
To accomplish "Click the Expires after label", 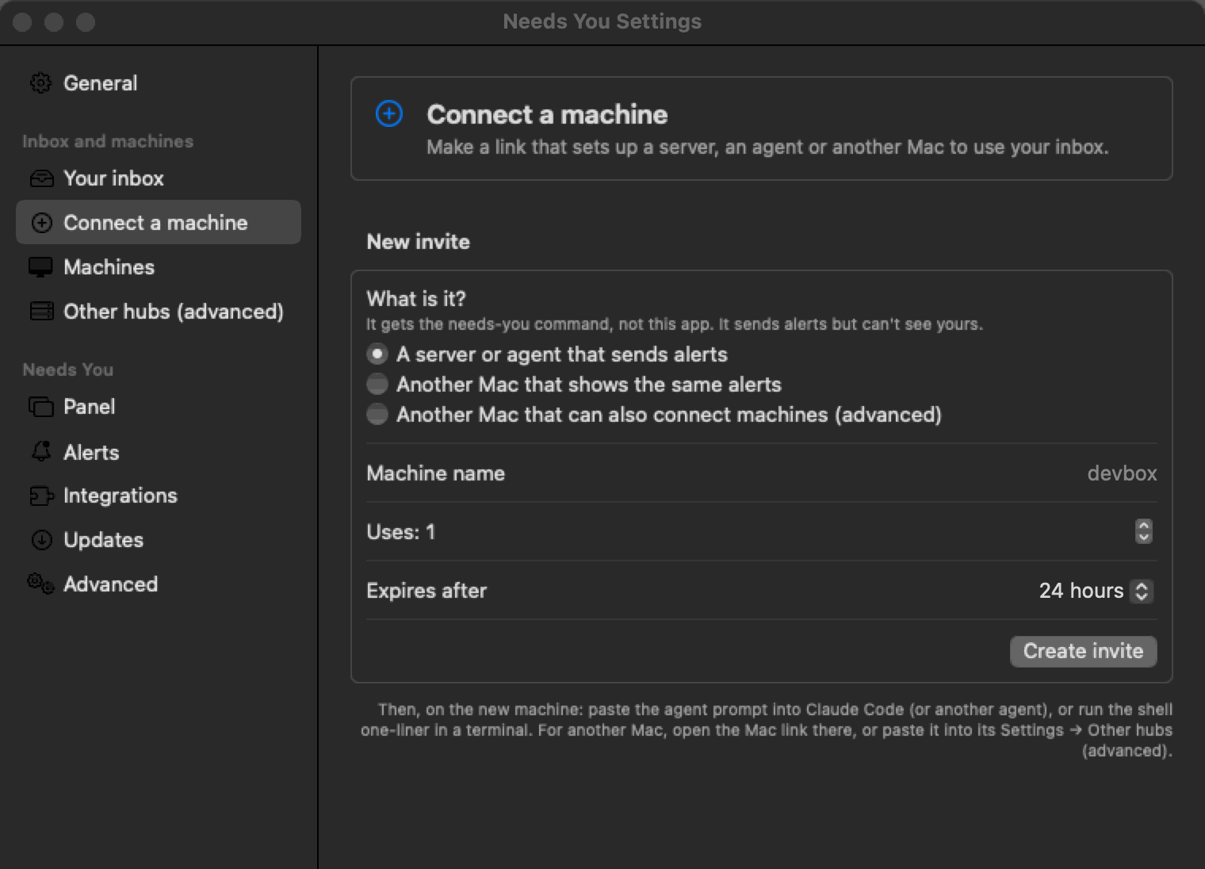I will pos(427,591).
